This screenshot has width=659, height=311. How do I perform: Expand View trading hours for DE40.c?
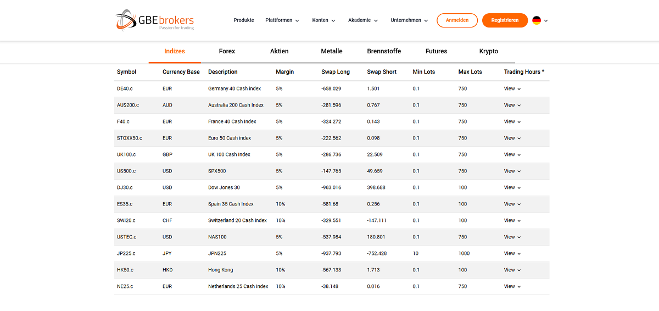tap(512, 88)
